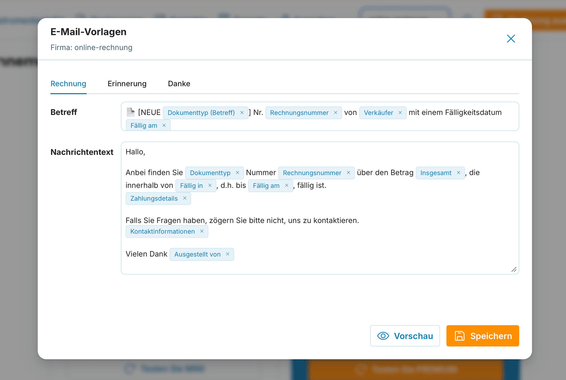Screen dimensions: 566x380
Task: Remove the Verkäufer tag from subject
Action: (400, 113)
